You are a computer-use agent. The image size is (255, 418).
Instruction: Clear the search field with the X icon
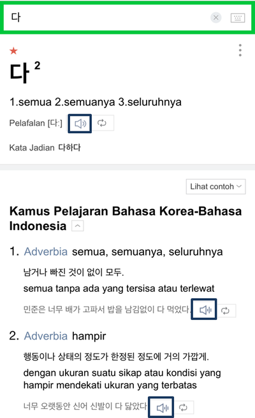(x=215, y=18)
